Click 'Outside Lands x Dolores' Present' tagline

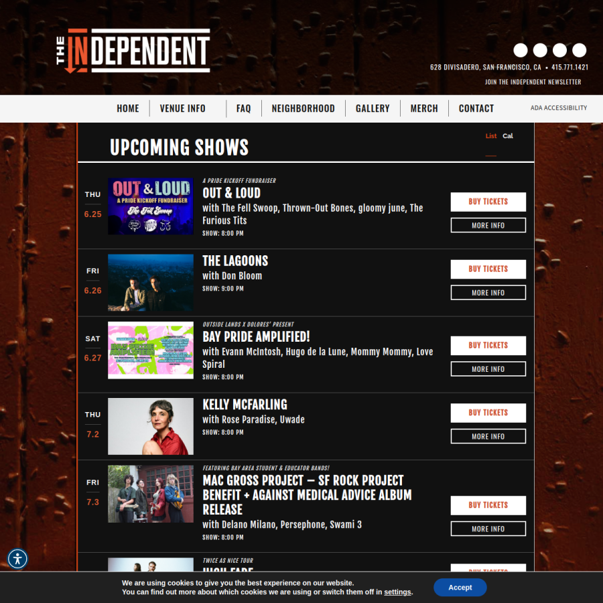pos(248,324)
